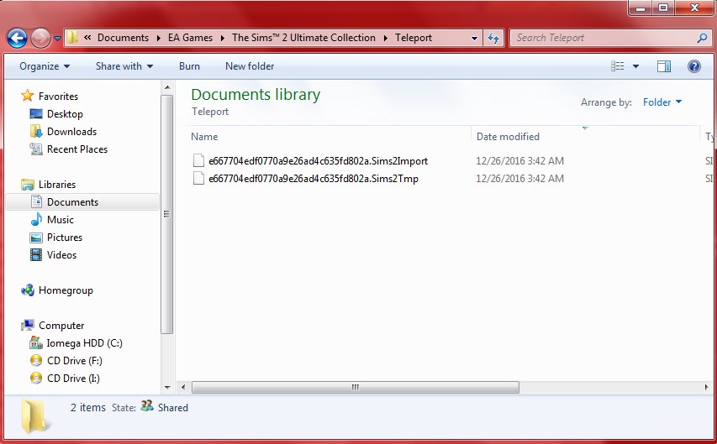Image resolution: width=717 pixels, height=444 pixels.
Task: Open the Videos library
Action: point(61,255)
